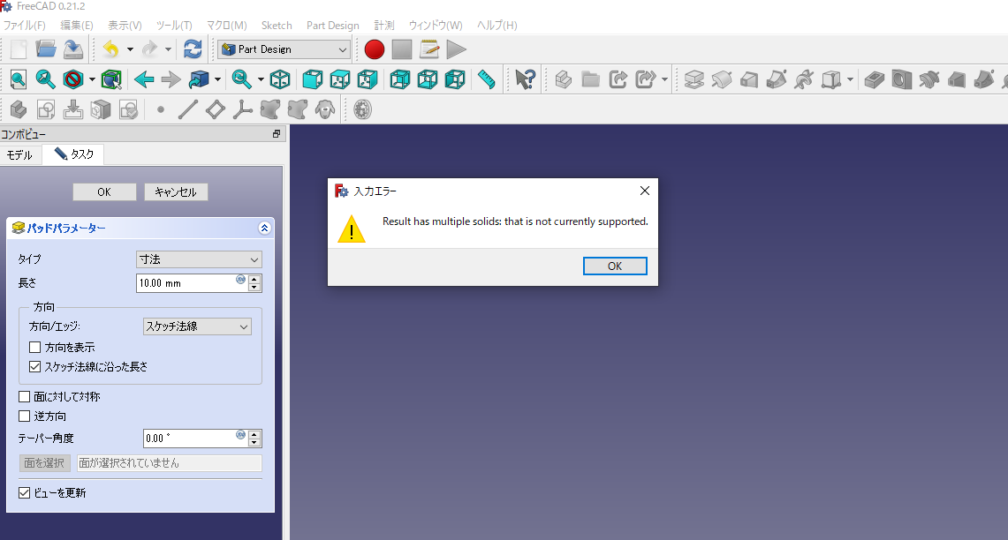Open the Undo history dropdown arrow

click(x=130, y=49)
